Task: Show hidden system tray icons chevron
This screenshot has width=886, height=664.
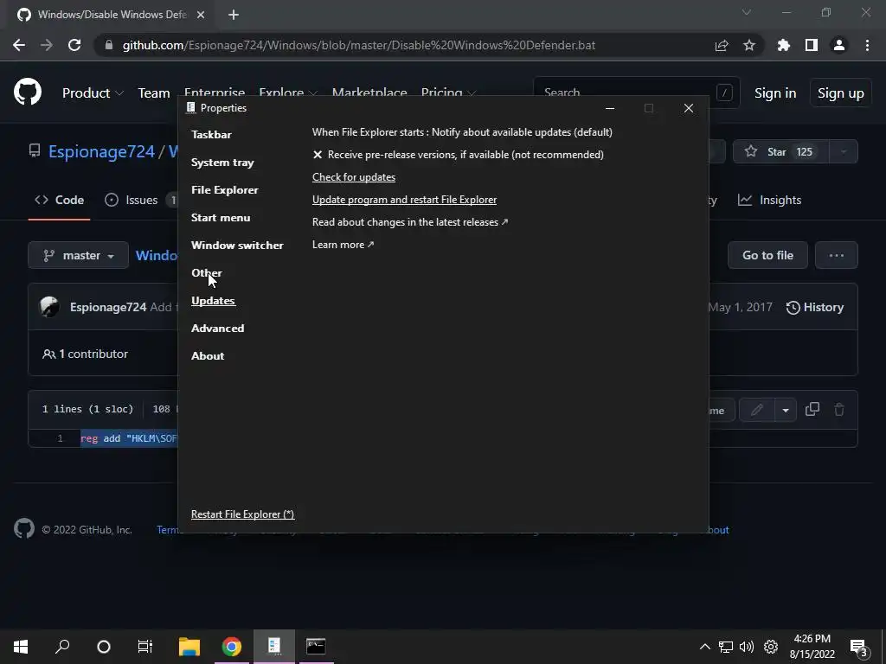Action: pyautogui.click(x=704, y=647)
